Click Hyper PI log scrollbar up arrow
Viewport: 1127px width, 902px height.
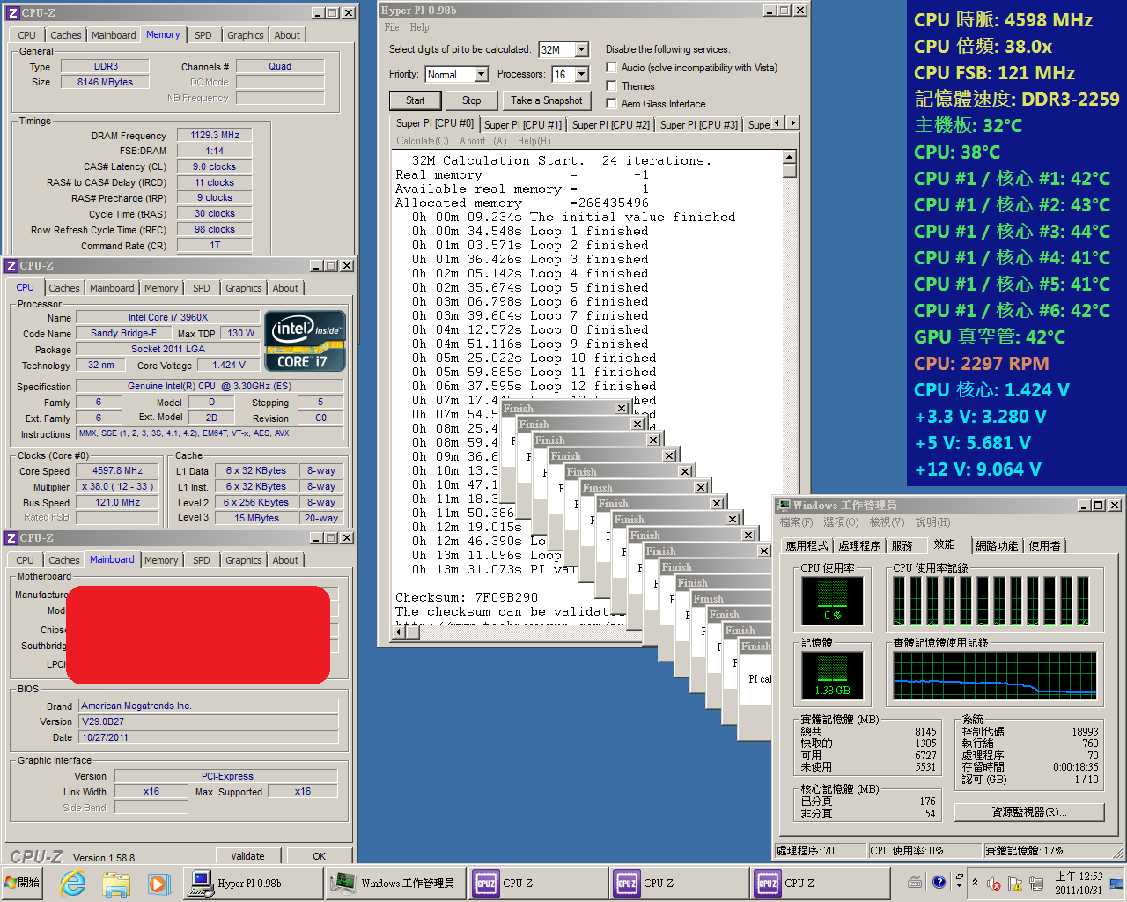(790, 157)
